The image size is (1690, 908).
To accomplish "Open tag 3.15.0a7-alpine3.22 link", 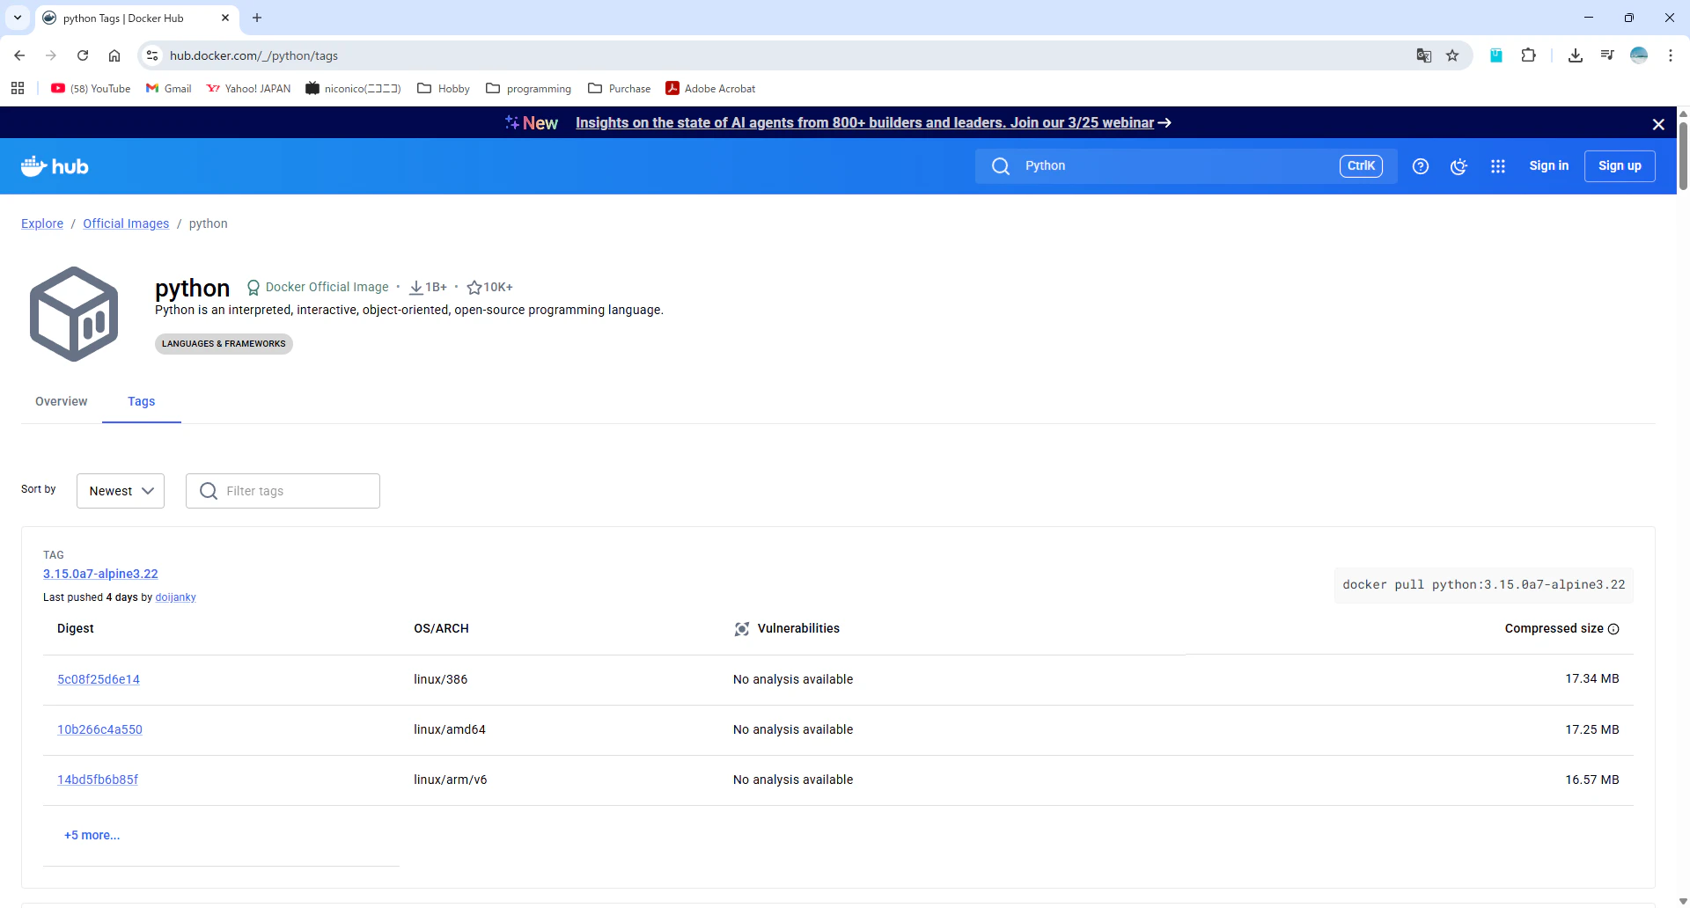I will [100, 574].
